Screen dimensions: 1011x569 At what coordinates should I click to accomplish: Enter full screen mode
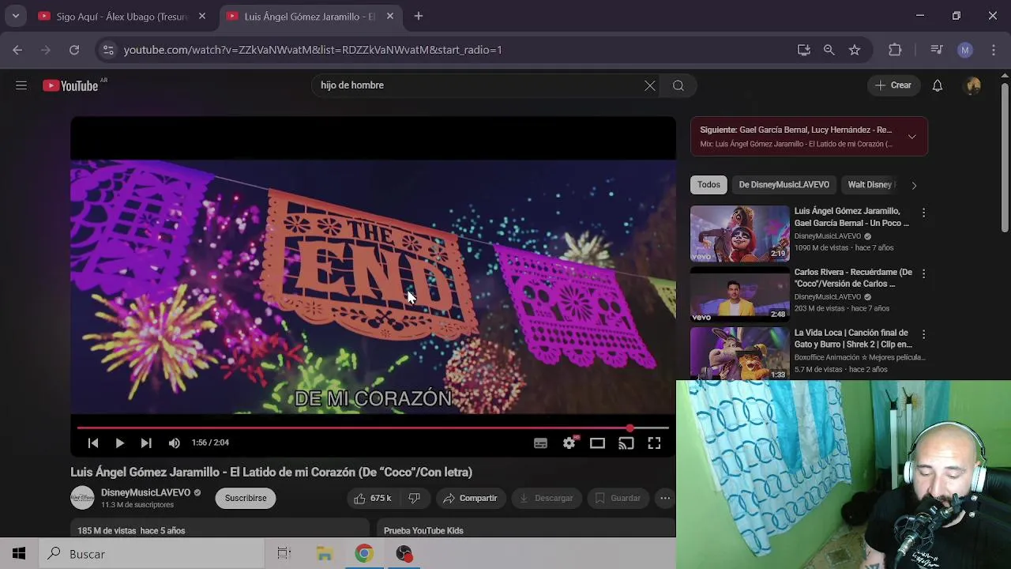pos(654,443)
